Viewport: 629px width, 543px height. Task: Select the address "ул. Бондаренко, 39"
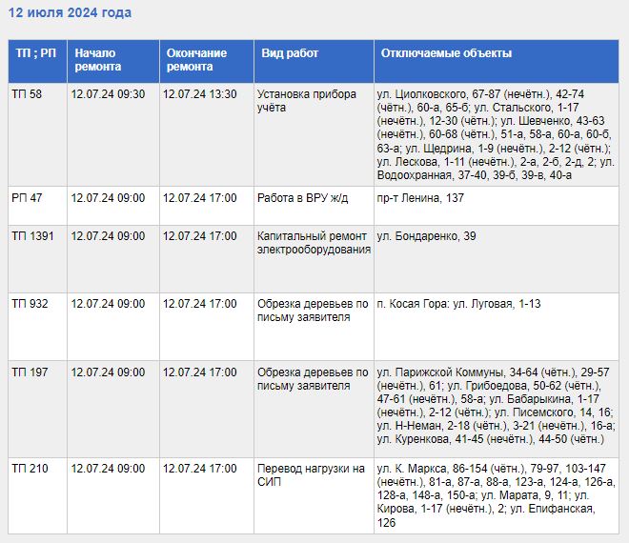coord(426,236)
